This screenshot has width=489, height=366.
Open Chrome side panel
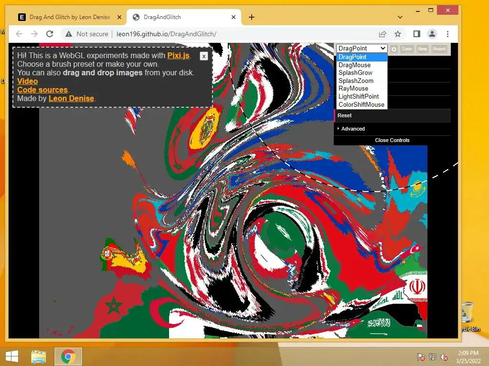pos(416,34)
